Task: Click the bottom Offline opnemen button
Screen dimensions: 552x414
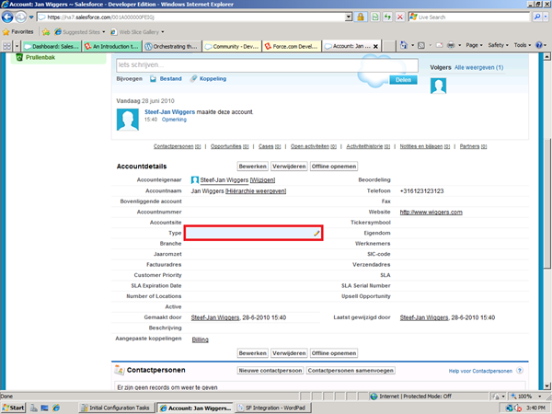Action: coord(334,353)
